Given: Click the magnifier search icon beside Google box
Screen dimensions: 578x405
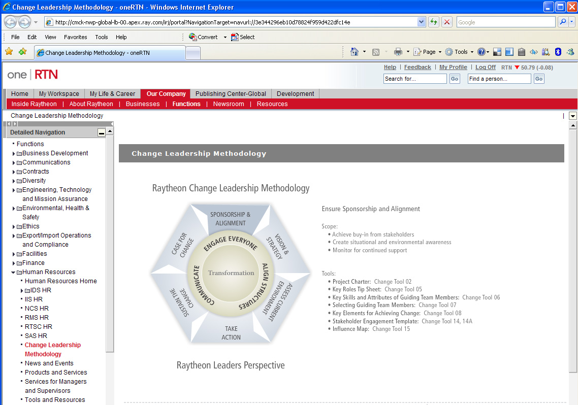Looking at the screenshot, I should pos(563,22).
